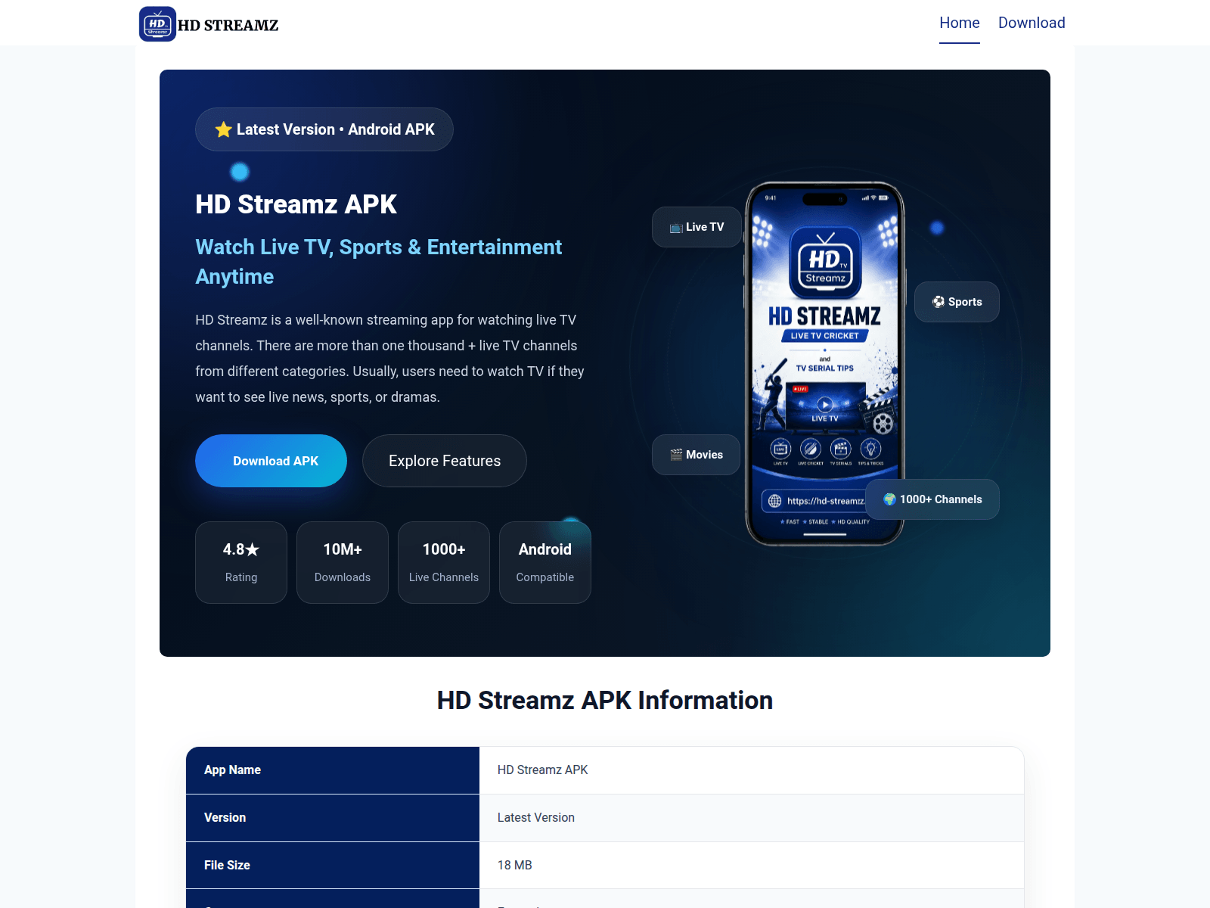
Task: Select the Movies floating chip
Action: tap(696, 455)
